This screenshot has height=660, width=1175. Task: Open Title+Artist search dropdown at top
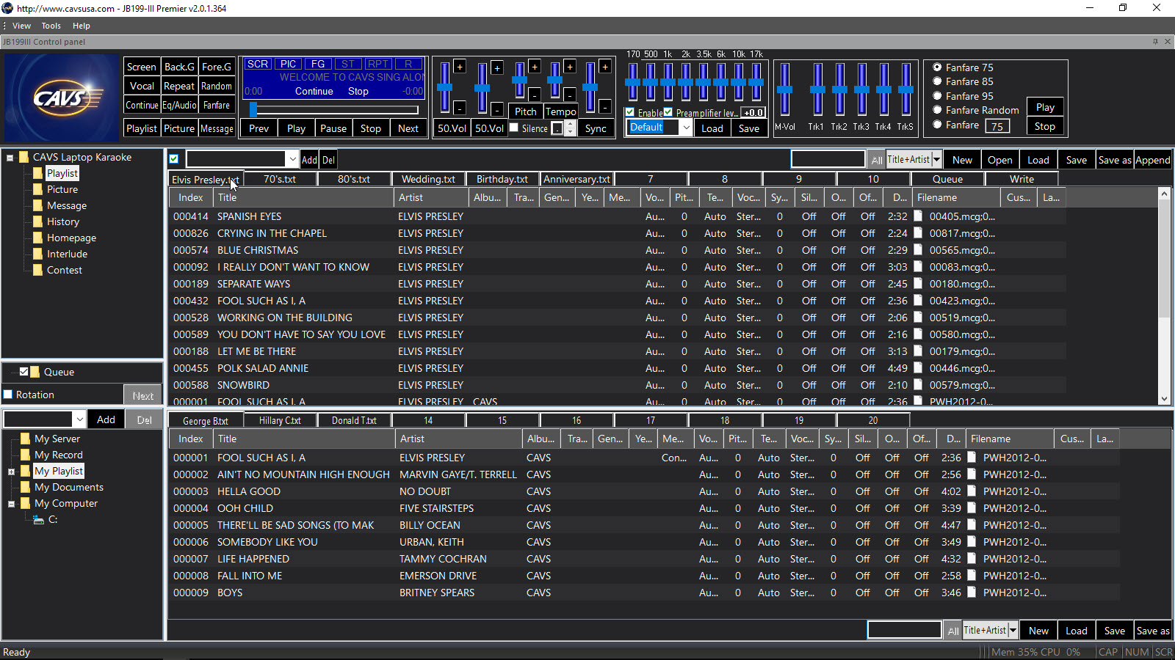(936, 159)
